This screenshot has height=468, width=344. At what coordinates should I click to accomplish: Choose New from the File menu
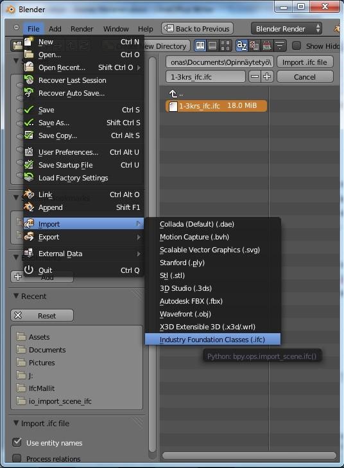83,42
